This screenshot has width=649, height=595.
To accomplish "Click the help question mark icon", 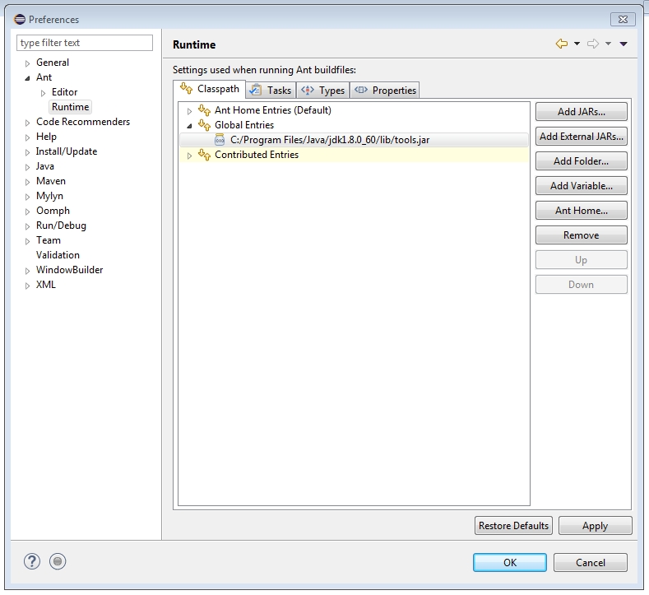I will 32,561.
